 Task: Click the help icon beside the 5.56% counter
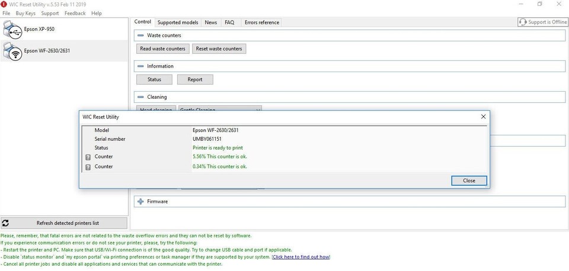click(x=88, y=157)
